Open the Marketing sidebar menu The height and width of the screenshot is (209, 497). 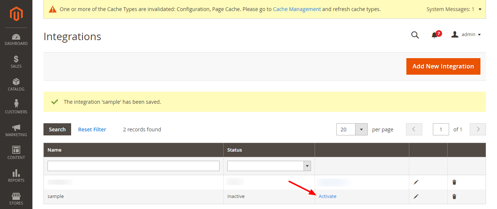tap(16, 130)
